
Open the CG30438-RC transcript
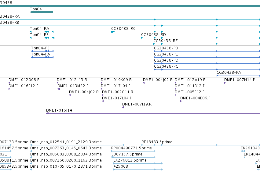coord(185,32)
